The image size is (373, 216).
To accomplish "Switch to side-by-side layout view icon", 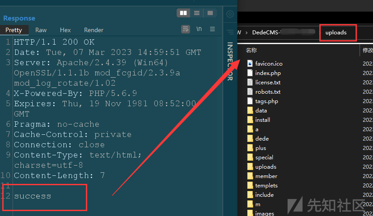I will 183,13.
